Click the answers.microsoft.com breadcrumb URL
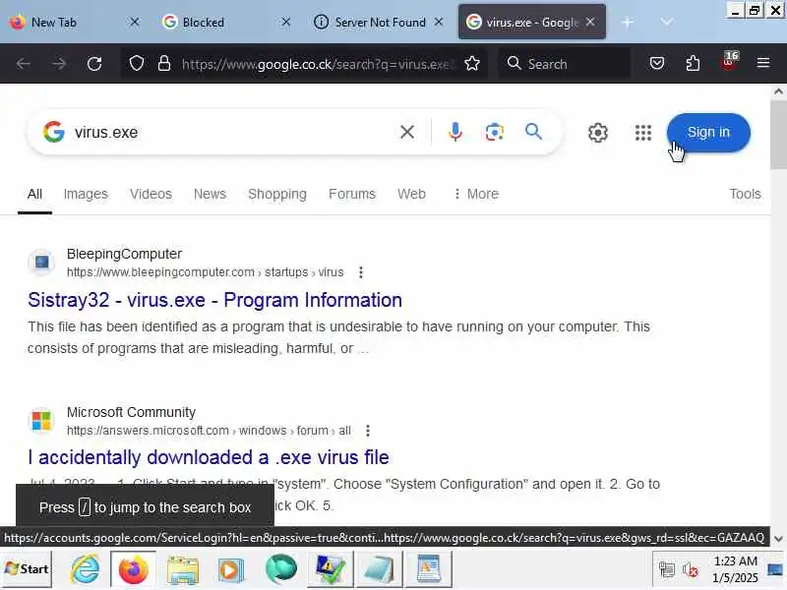Viewport: 787px width, 590px height. (x=209, y=431)
